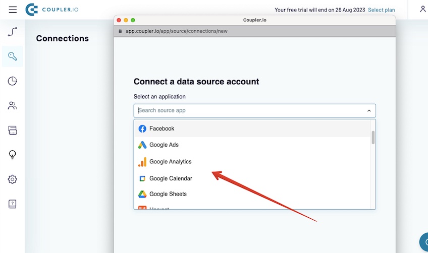Click the Google Calendar logo icon
The image size is (428, 253).
click(x=142, y=178)
